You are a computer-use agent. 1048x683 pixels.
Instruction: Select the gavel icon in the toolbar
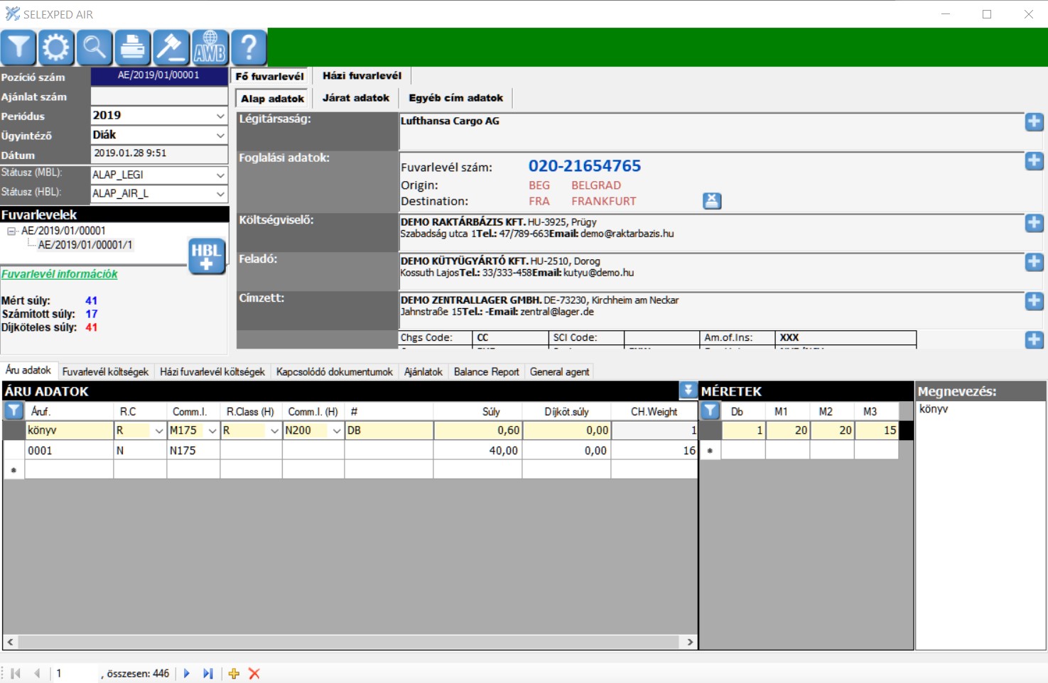pos(171,48)
